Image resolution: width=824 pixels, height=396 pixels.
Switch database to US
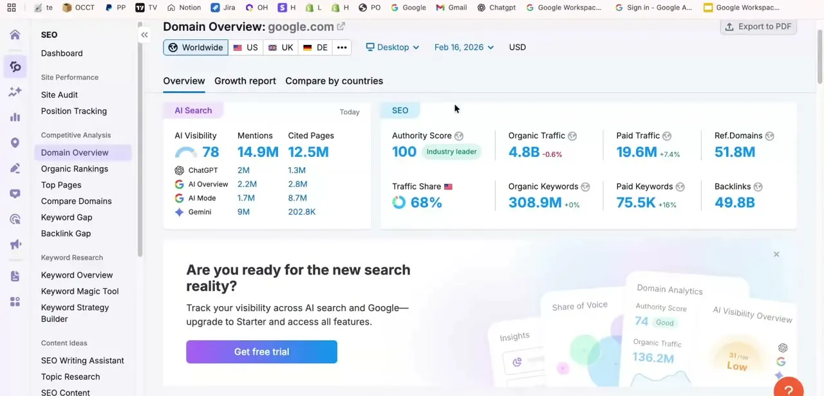tap(245, 48)
